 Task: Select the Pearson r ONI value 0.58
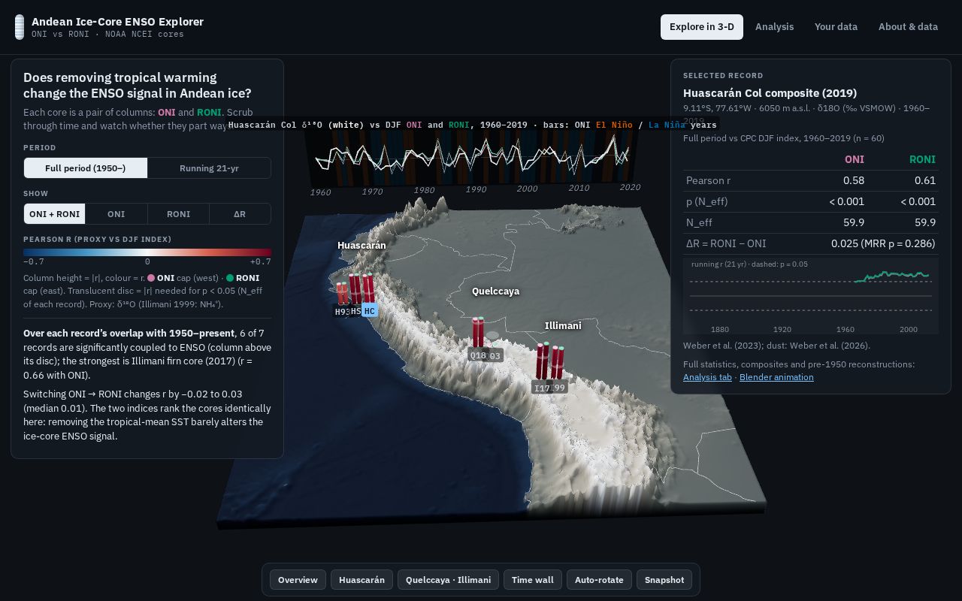click(854, 180)
